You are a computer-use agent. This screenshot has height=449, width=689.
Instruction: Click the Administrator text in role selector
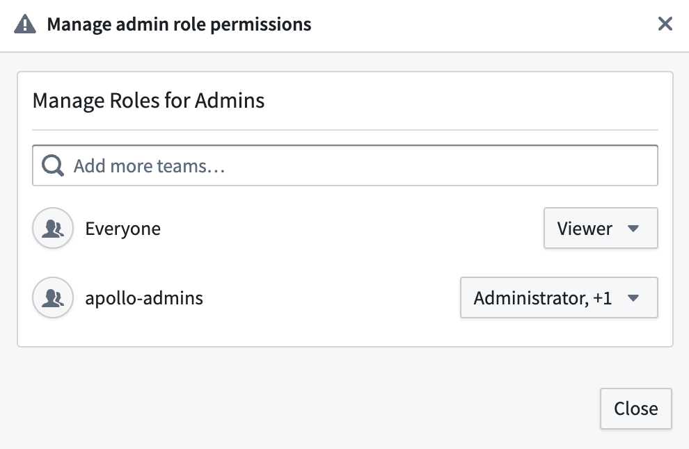[531, 298]
